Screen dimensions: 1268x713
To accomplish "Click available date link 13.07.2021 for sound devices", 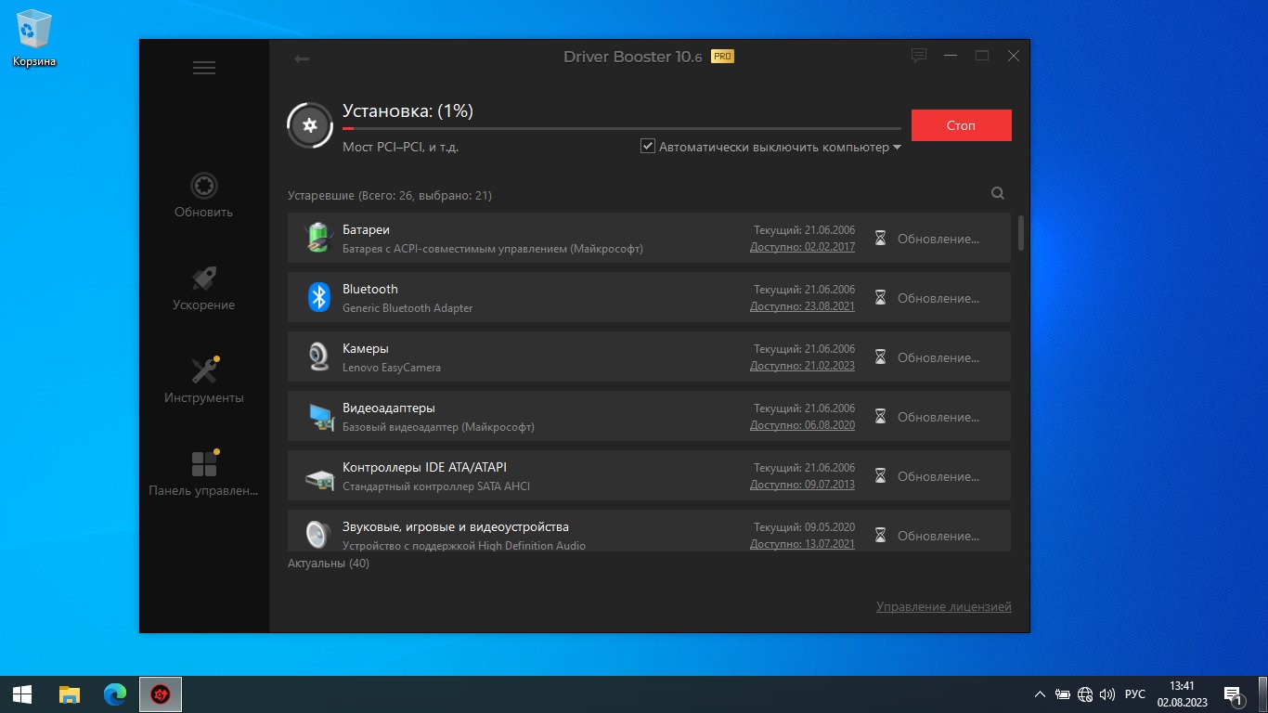I will coord(802,544).
